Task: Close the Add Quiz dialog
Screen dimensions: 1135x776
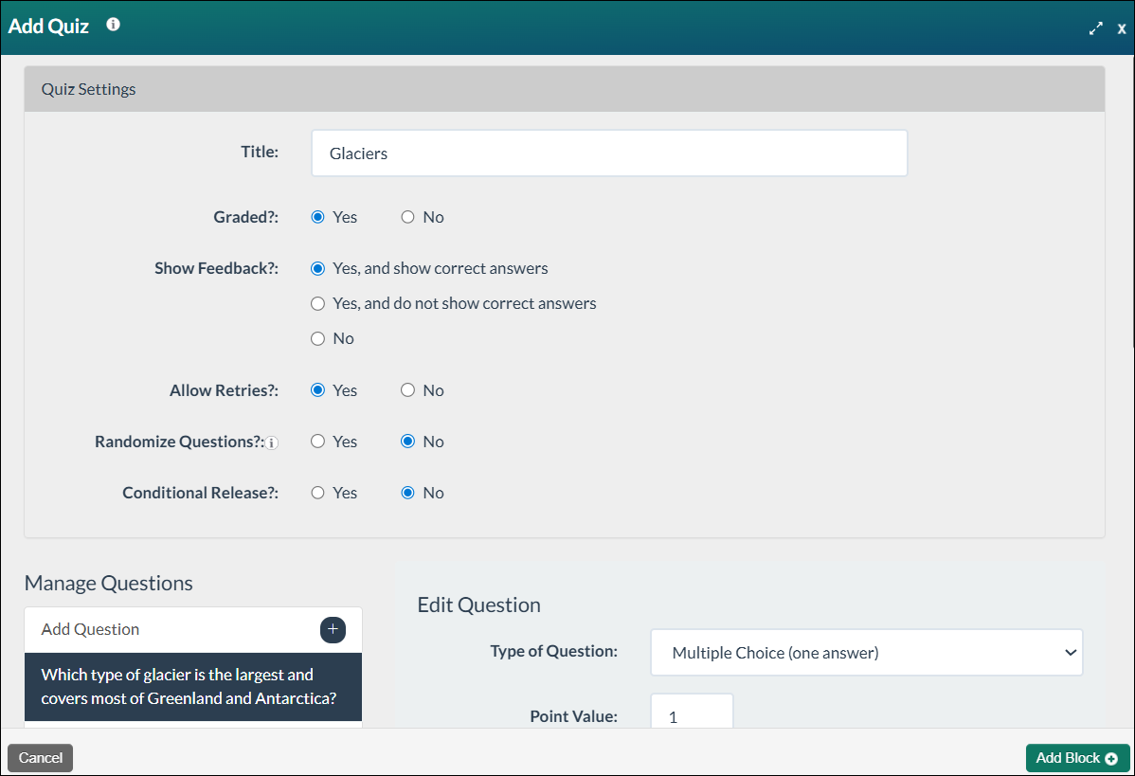Action: click(1122, 28)
